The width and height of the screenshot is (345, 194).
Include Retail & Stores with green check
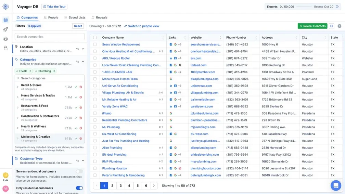76,87
